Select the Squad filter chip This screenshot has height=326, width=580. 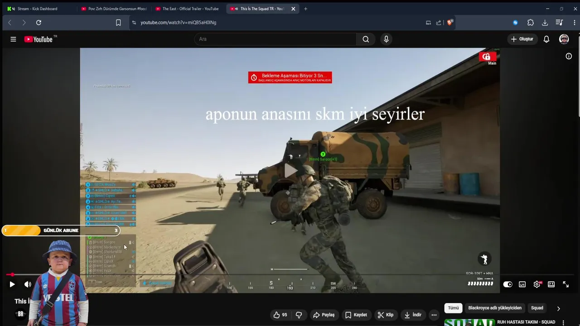coord(537,308)
